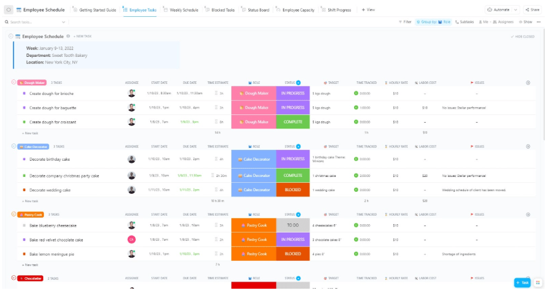Switch to Shift Progress tab
Viewport: 546px width, 290px height.
click(x=337, y=10)
